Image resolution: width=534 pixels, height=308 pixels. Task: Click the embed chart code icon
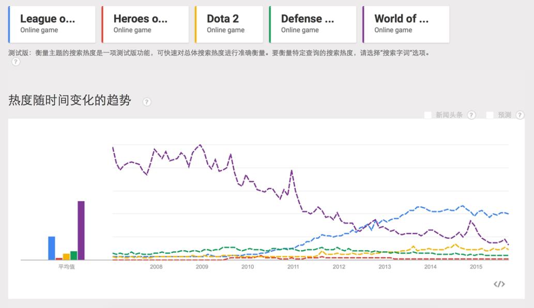(x=500, y=284)
